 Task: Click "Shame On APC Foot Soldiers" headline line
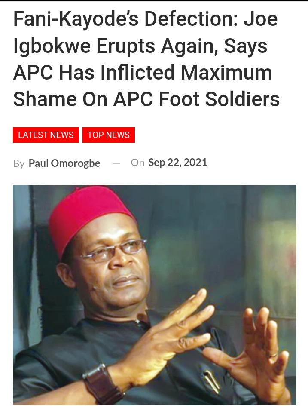[146, 99]
